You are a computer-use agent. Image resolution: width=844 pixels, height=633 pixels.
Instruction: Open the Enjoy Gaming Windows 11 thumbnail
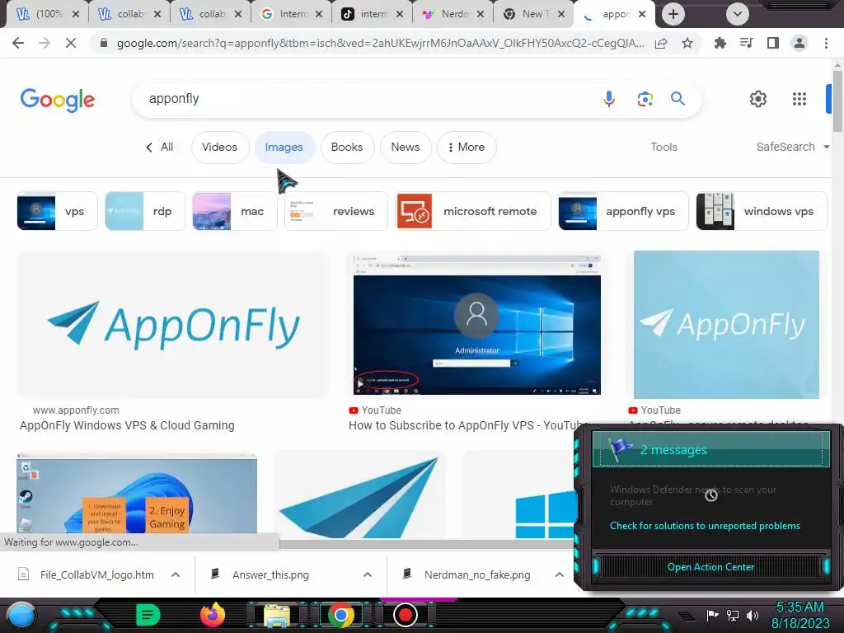tap(137, 494)
